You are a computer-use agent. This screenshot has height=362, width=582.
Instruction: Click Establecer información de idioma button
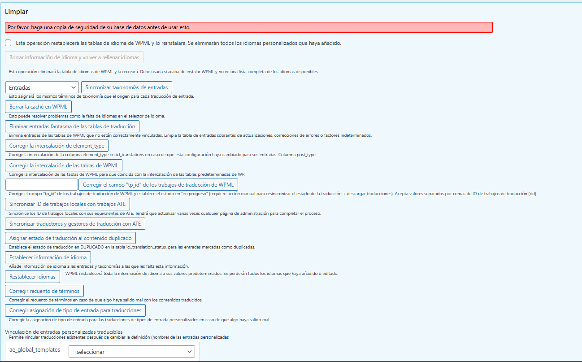point(48,257)
